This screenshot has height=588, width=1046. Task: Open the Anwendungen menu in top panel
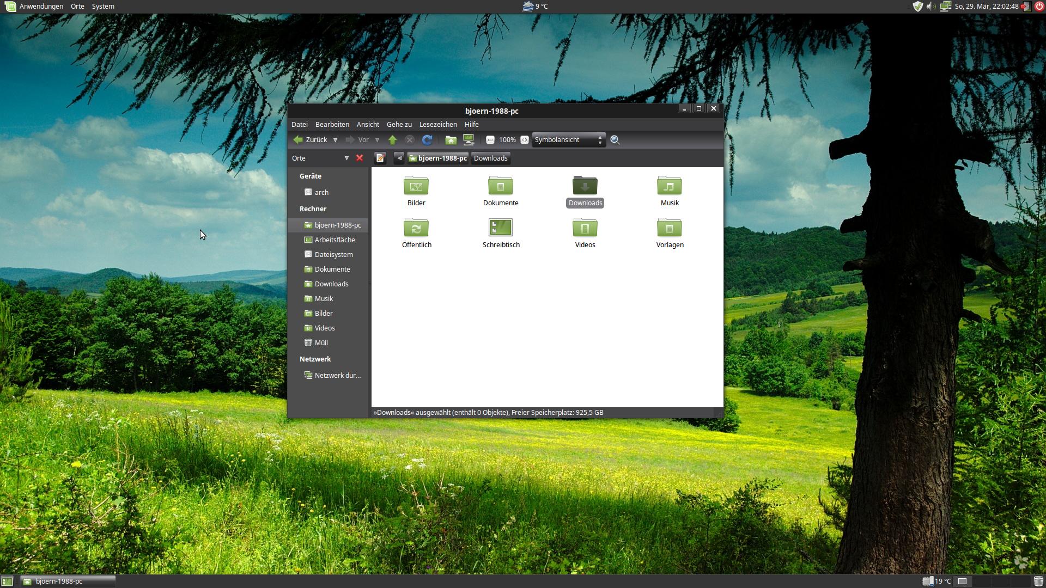(41, 6)
